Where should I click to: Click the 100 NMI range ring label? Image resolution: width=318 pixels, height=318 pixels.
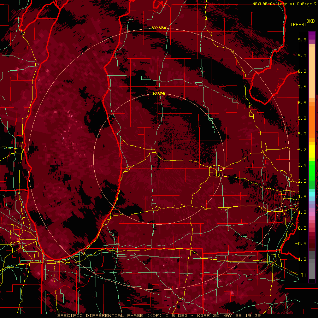(x=159, y=28)
